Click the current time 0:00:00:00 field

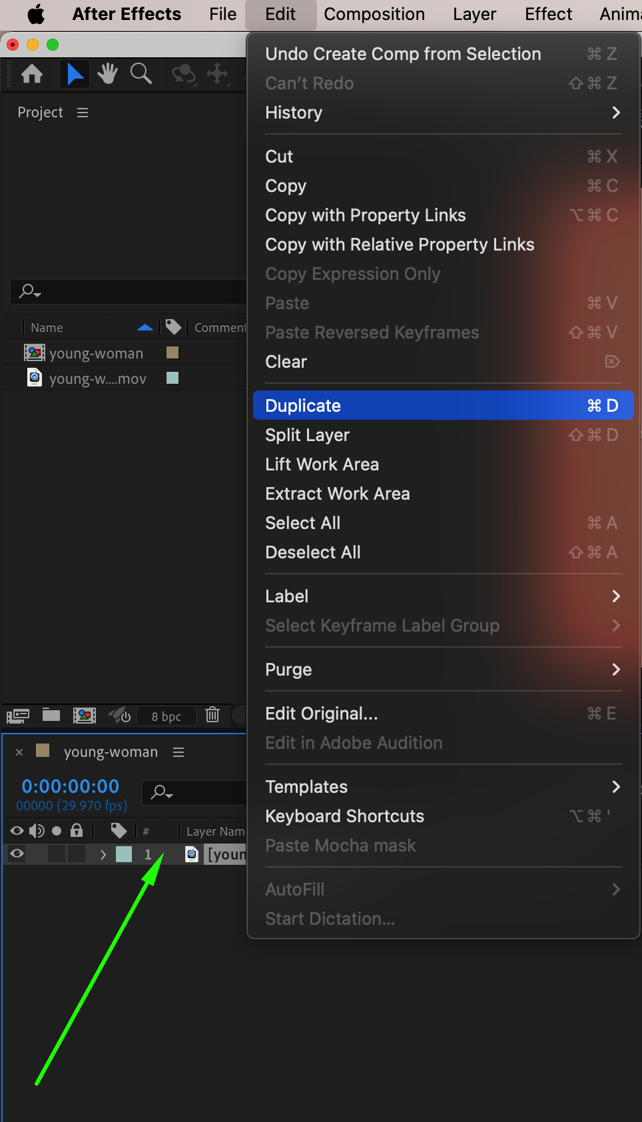71,786
